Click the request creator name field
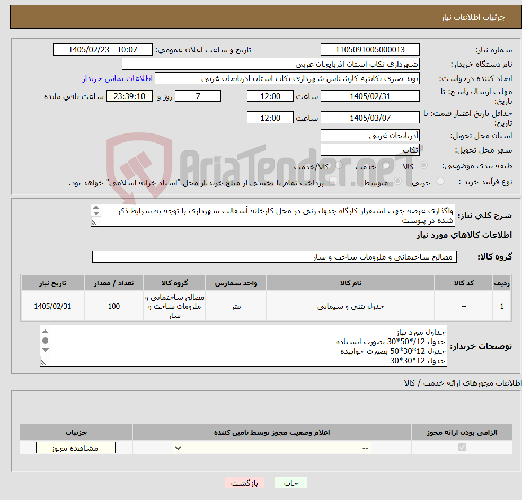 pos(287,78)
